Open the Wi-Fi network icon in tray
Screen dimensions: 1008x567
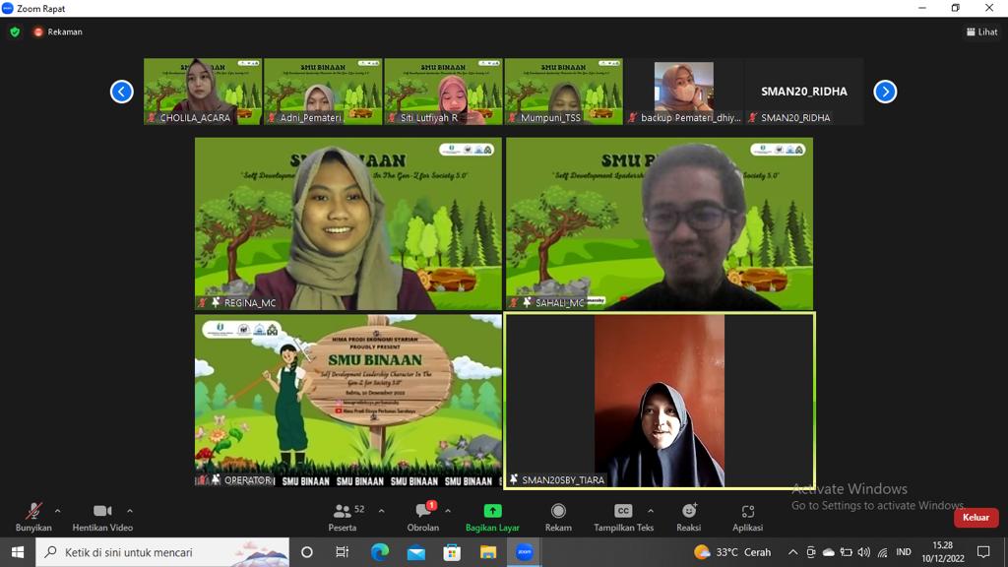coord(883,552)
